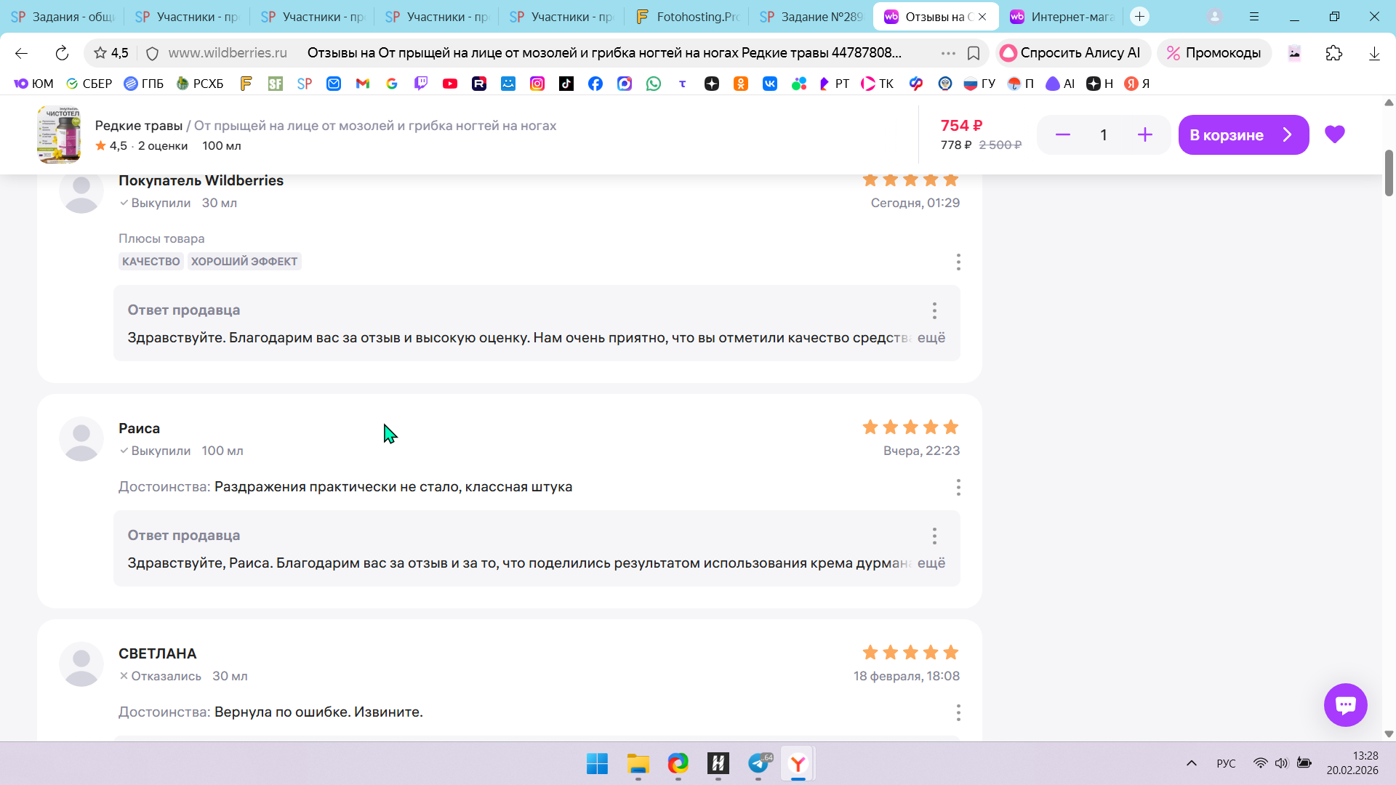Increase quantity with plus button
1396x785 pixels.
(x=1144, y=134)
